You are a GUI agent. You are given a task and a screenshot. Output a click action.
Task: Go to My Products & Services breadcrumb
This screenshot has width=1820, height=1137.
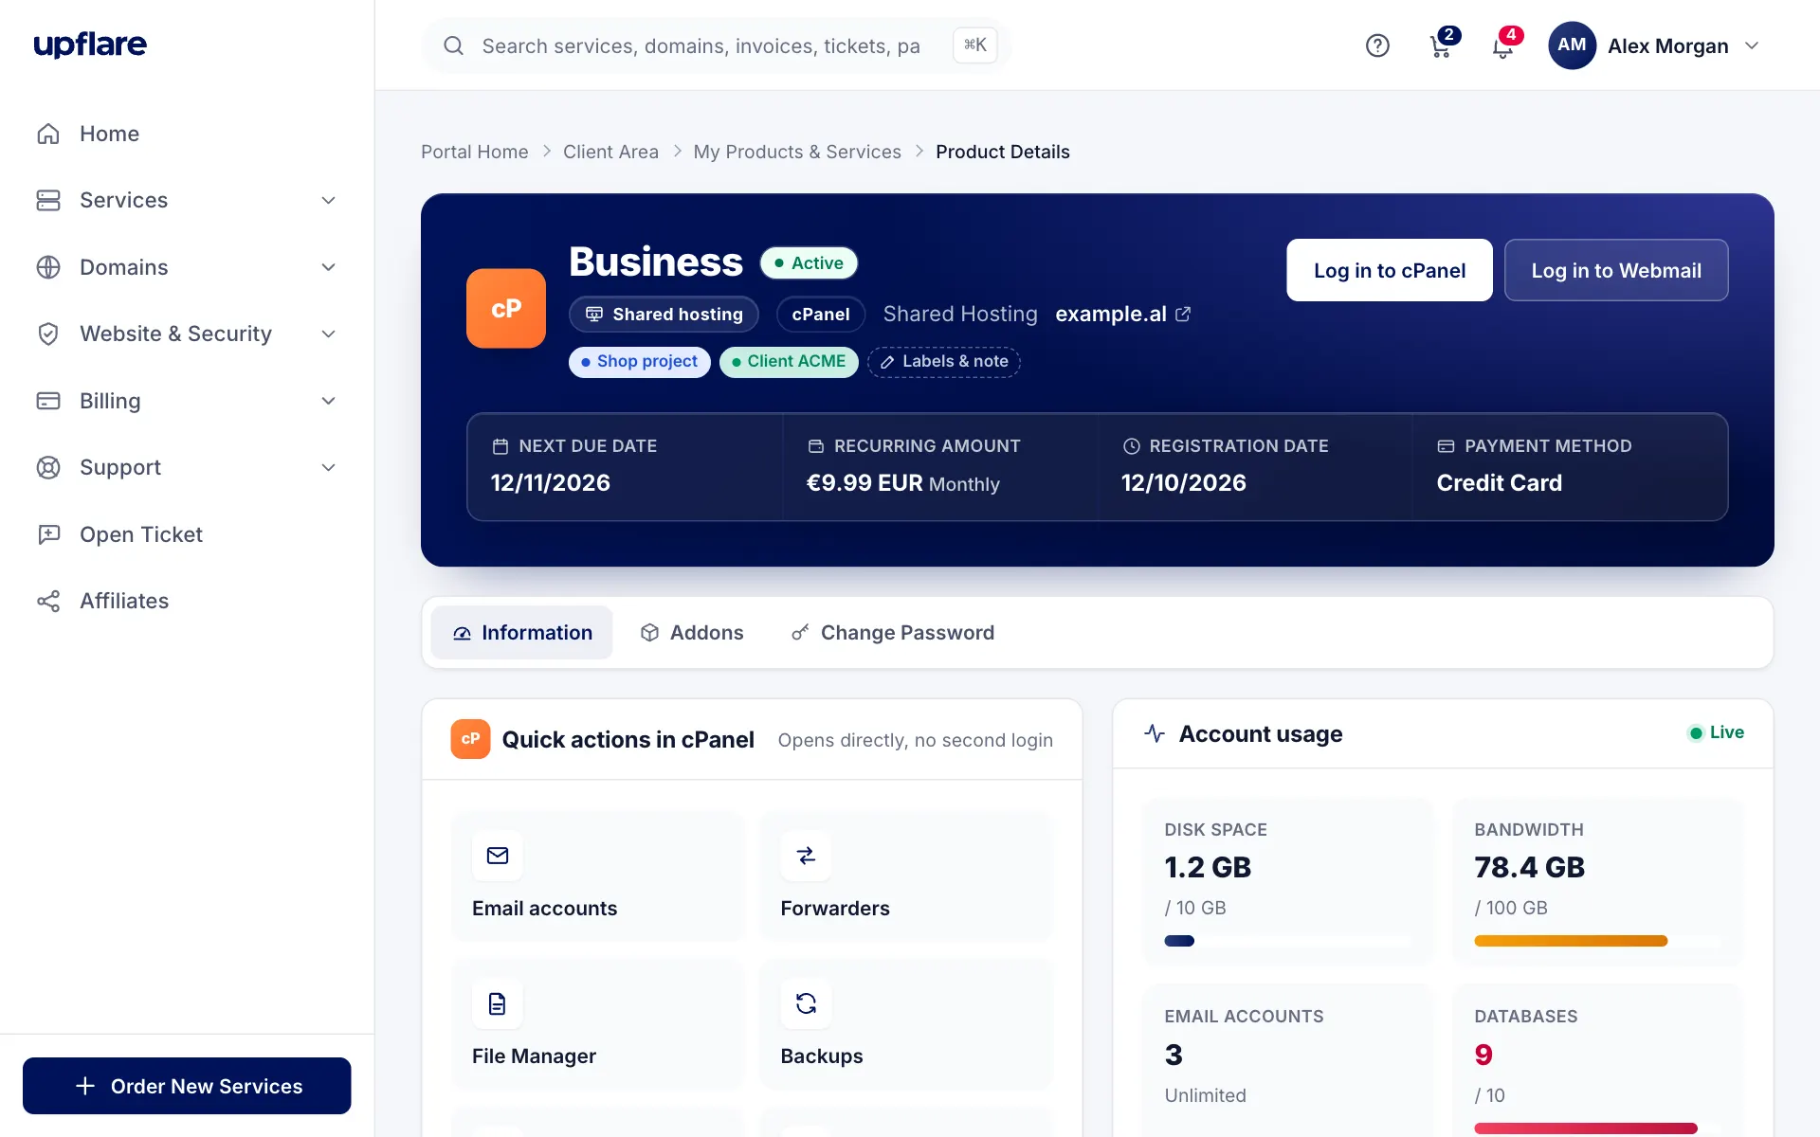[797, 152]
